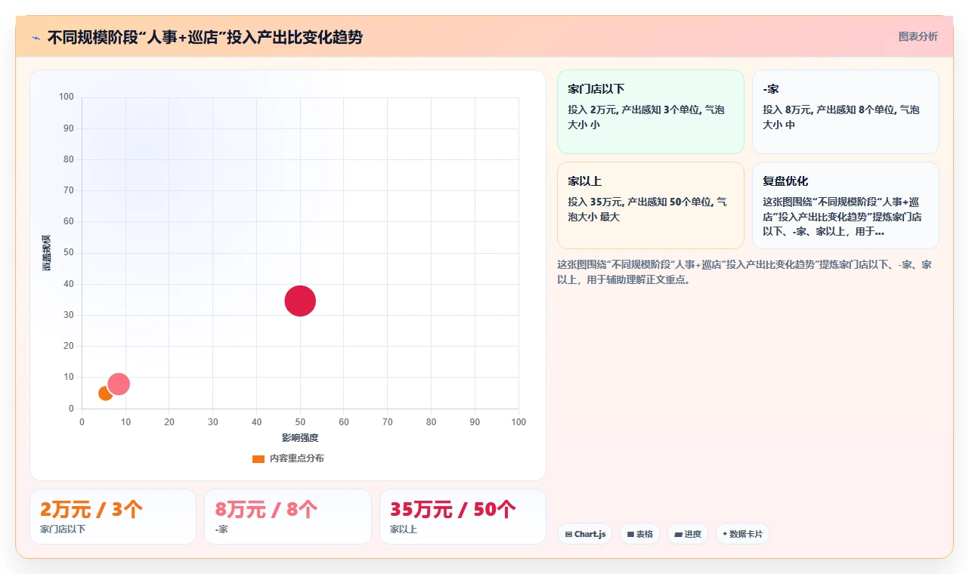Click the -家 label under 8万元

tap(221, 529)
